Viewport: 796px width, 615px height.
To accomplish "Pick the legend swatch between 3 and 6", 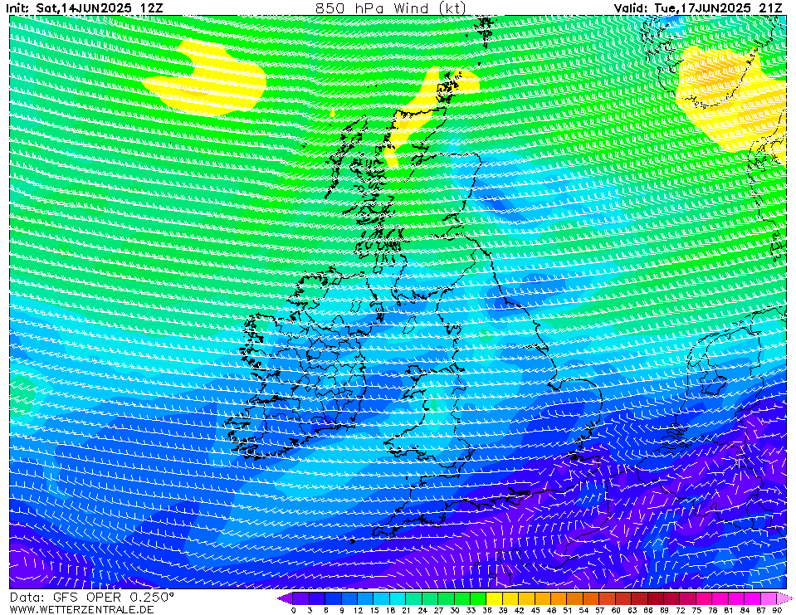I will [318, 598].
